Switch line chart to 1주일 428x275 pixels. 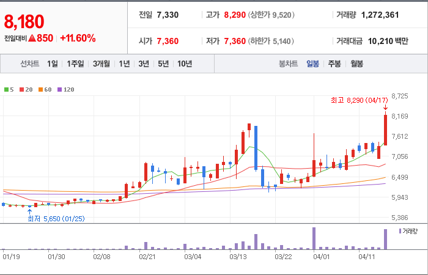(x=75, y=64)
